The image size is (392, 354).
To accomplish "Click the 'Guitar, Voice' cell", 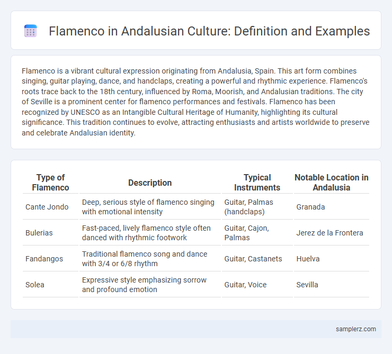I will pos(257,285).
